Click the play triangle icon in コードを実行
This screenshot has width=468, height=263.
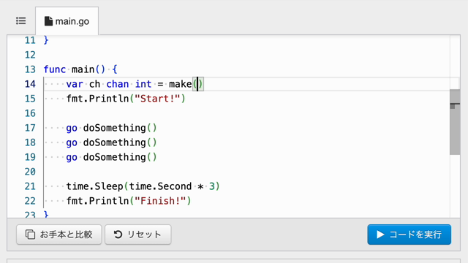380,235
